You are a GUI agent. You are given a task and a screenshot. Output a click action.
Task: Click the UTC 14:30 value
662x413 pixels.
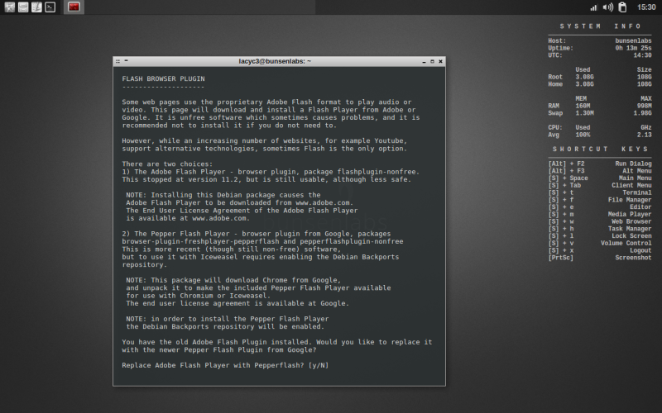click(x=642, y=55)
